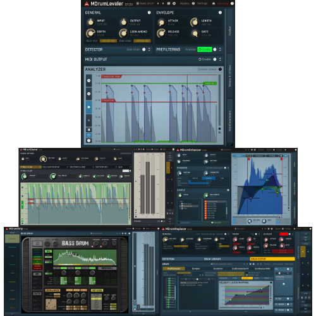Select the Scratcher mode in MDrumReplacer
Screen dimensions: 316x316
(218, 269)
